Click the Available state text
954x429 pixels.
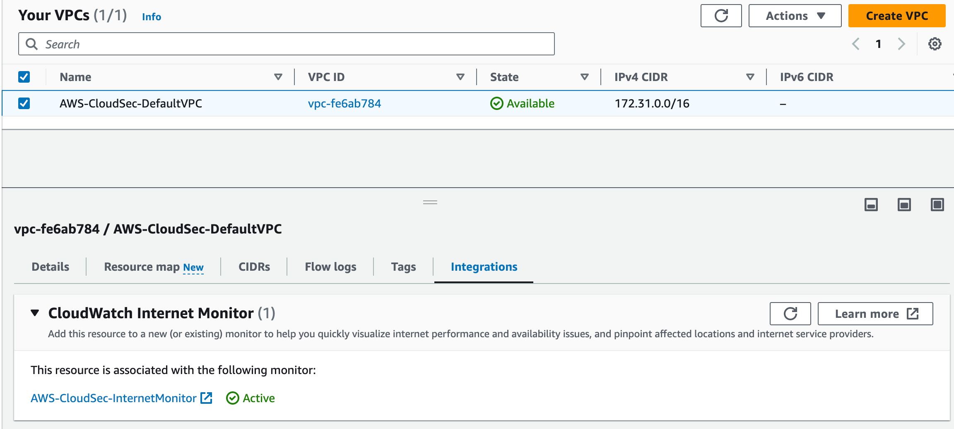coord(530,103)
